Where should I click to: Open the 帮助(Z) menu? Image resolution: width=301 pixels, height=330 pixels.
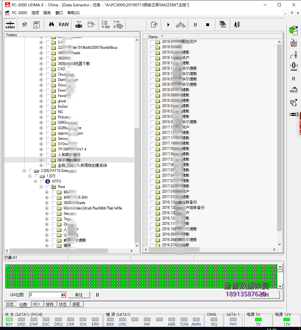pyautogui.click(x=73, y=13)
